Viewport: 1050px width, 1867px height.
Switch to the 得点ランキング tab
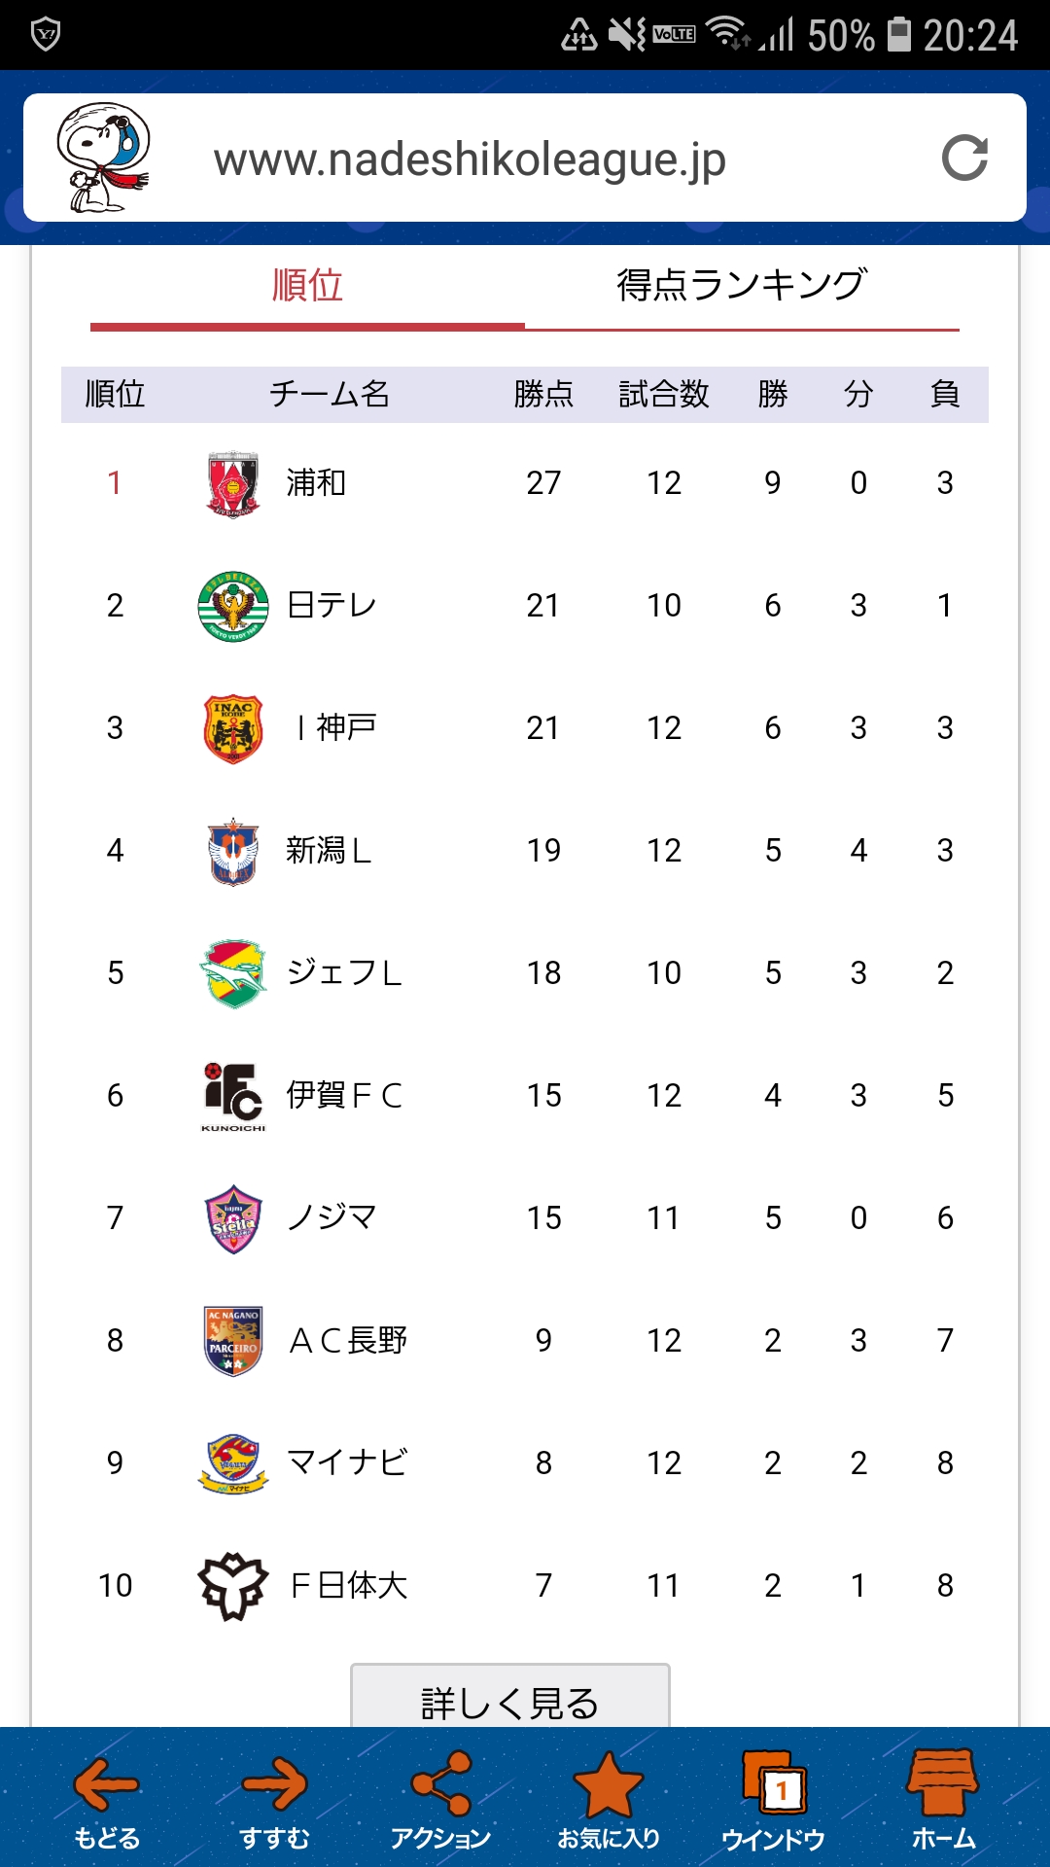741,286
